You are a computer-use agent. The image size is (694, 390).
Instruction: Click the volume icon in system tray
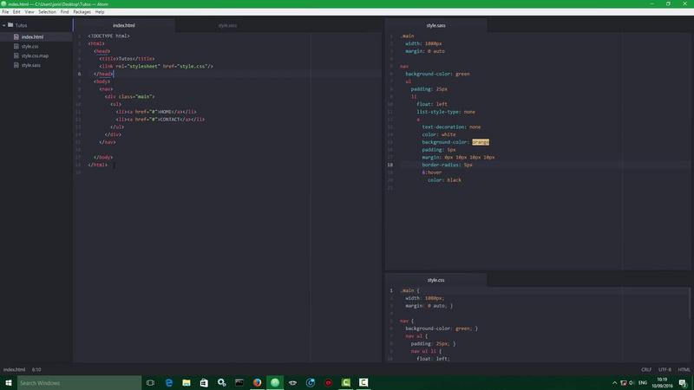click(632, 383)
